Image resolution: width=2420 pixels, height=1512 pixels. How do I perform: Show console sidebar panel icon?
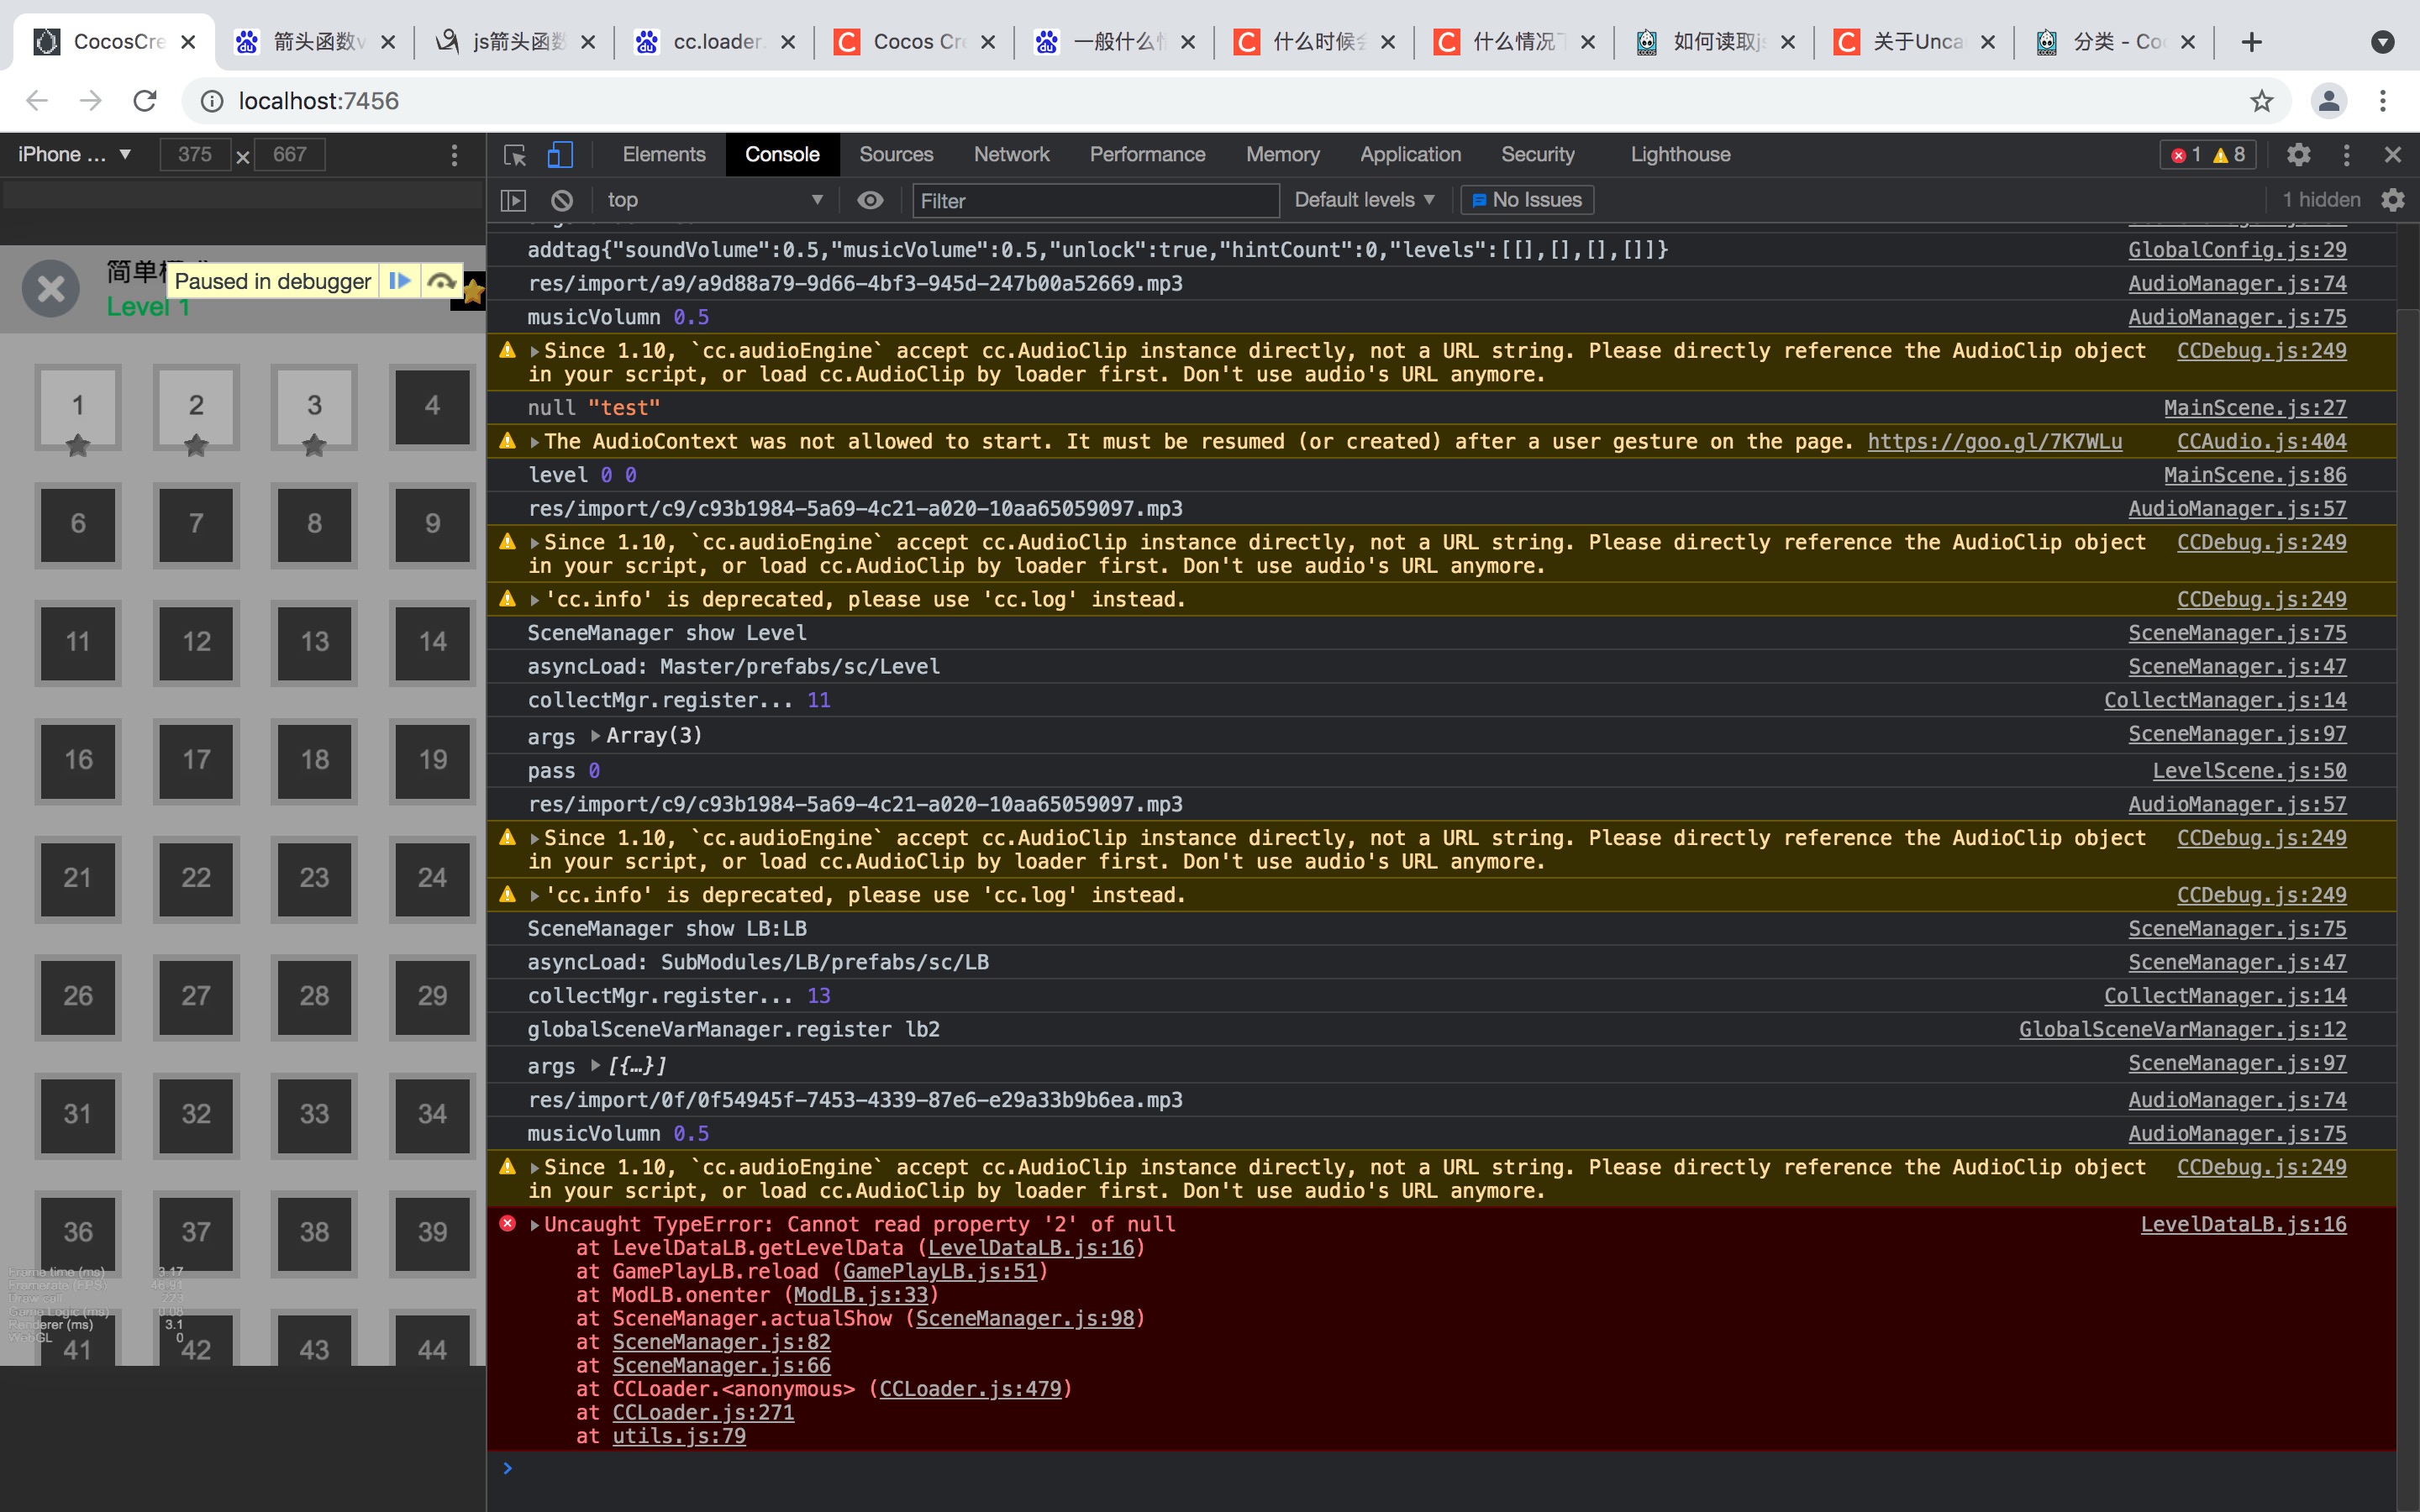tap(513, 200)
